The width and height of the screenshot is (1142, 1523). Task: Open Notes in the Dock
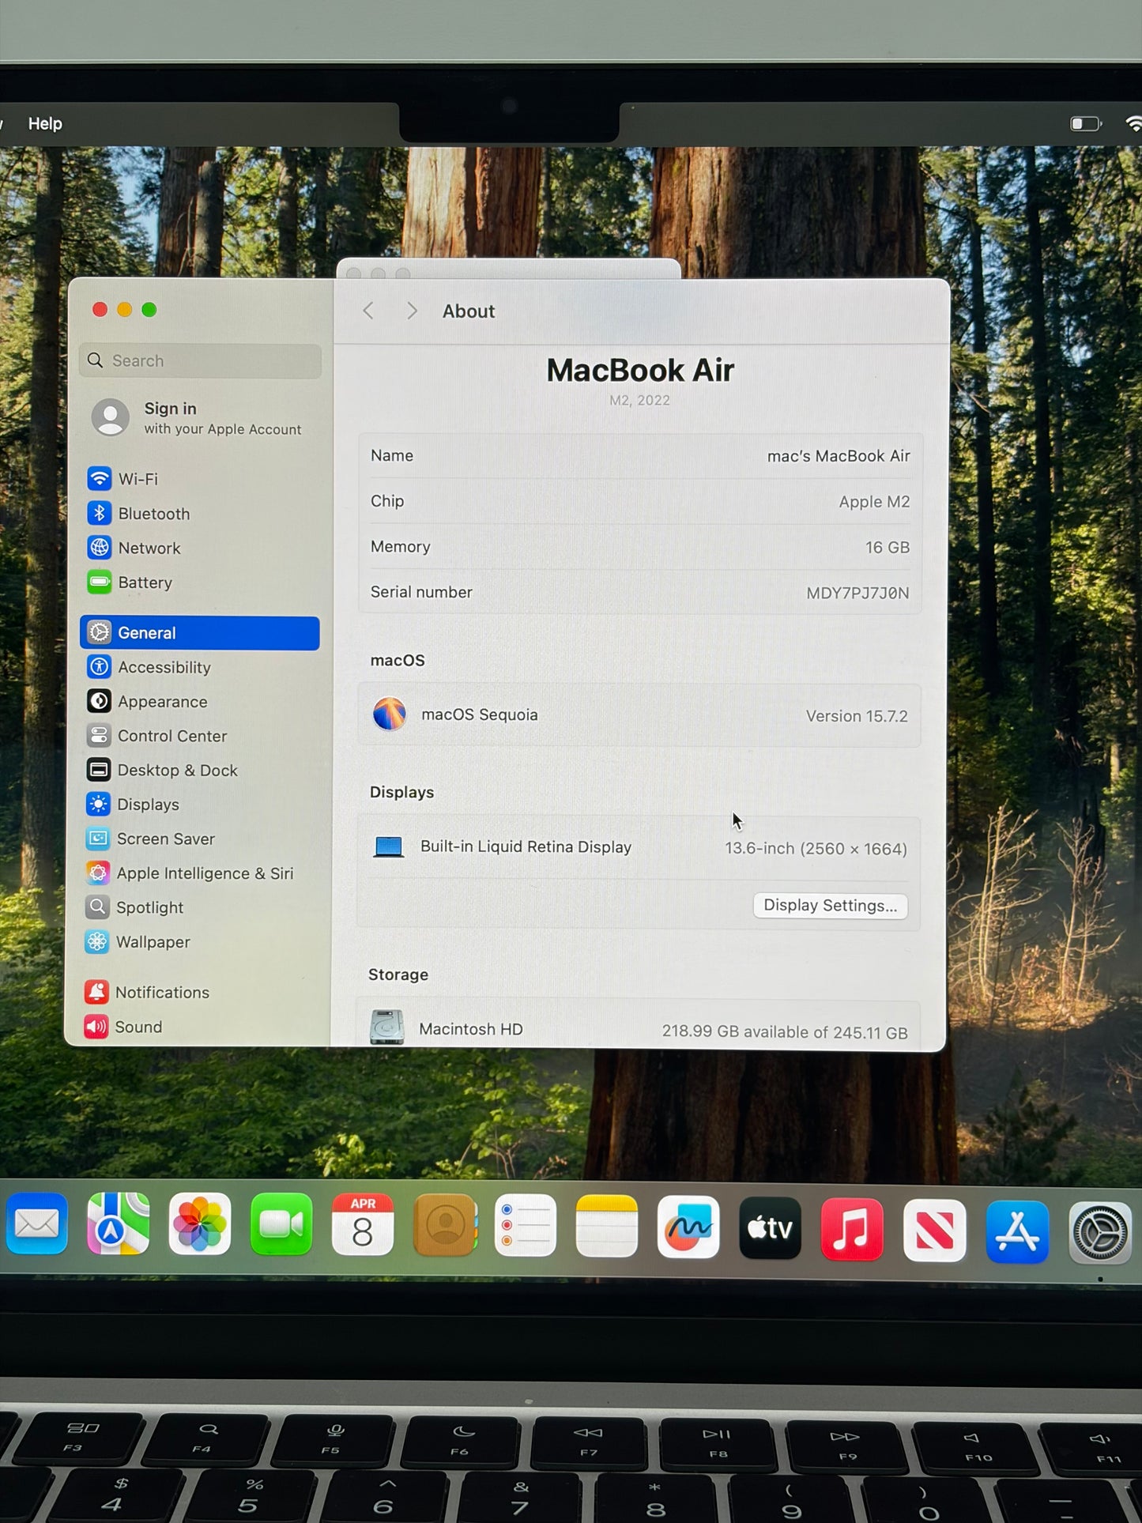tap(607, 1227)
